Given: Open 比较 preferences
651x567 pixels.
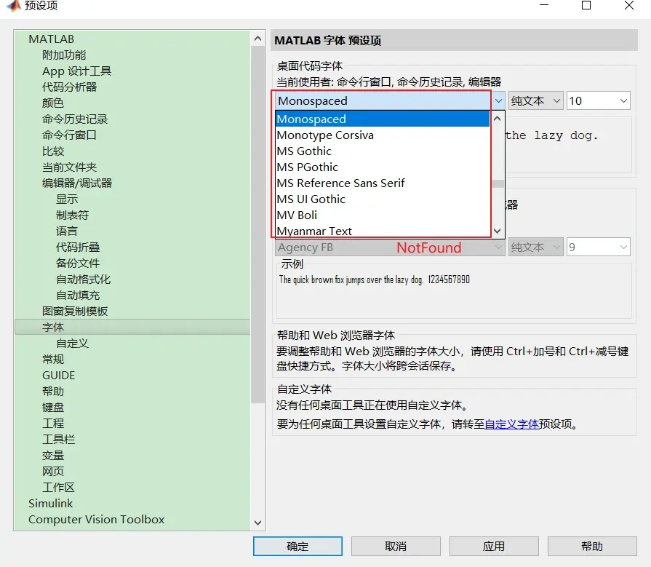Looking at the screenshot, I should click(52, 151).
